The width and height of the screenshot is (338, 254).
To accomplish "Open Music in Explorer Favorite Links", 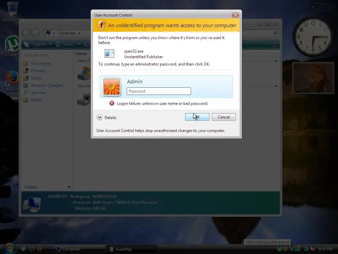I will (32, 78).
